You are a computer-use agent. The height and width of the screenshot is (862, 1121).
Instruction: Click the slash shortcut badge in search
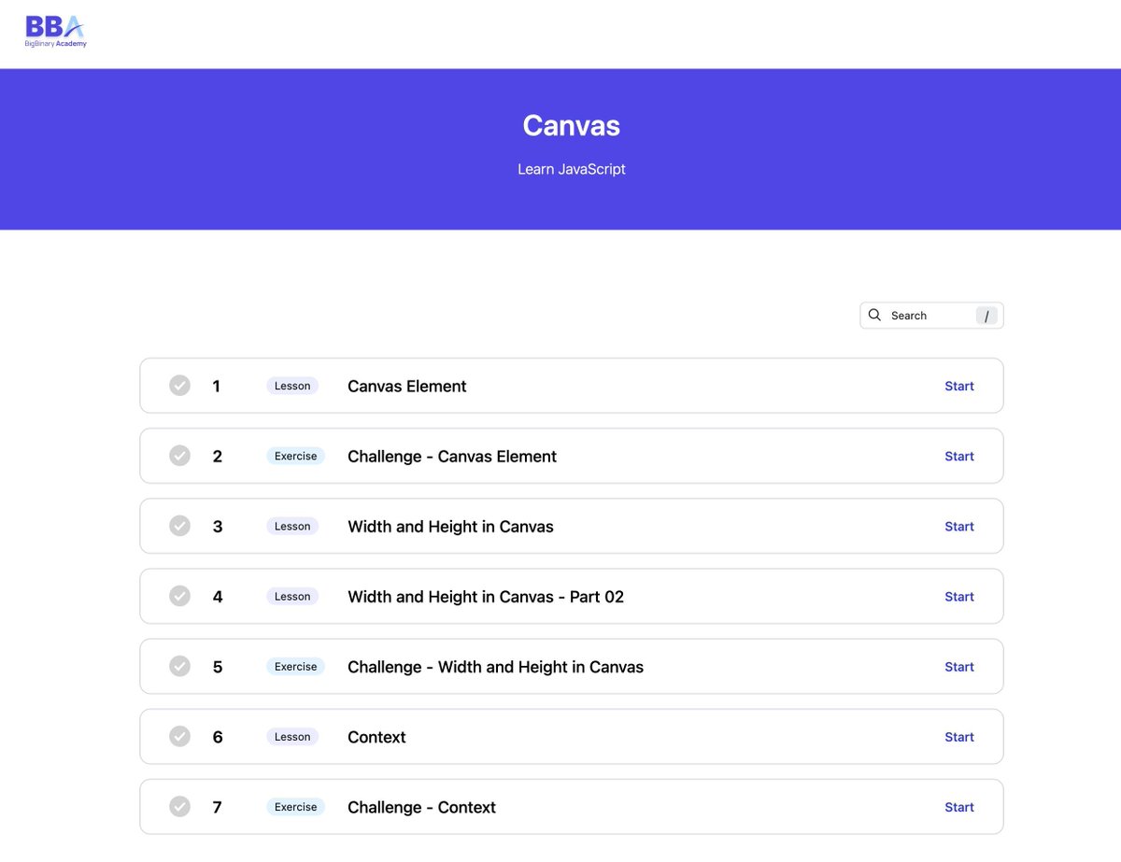(x=986, y=316)
